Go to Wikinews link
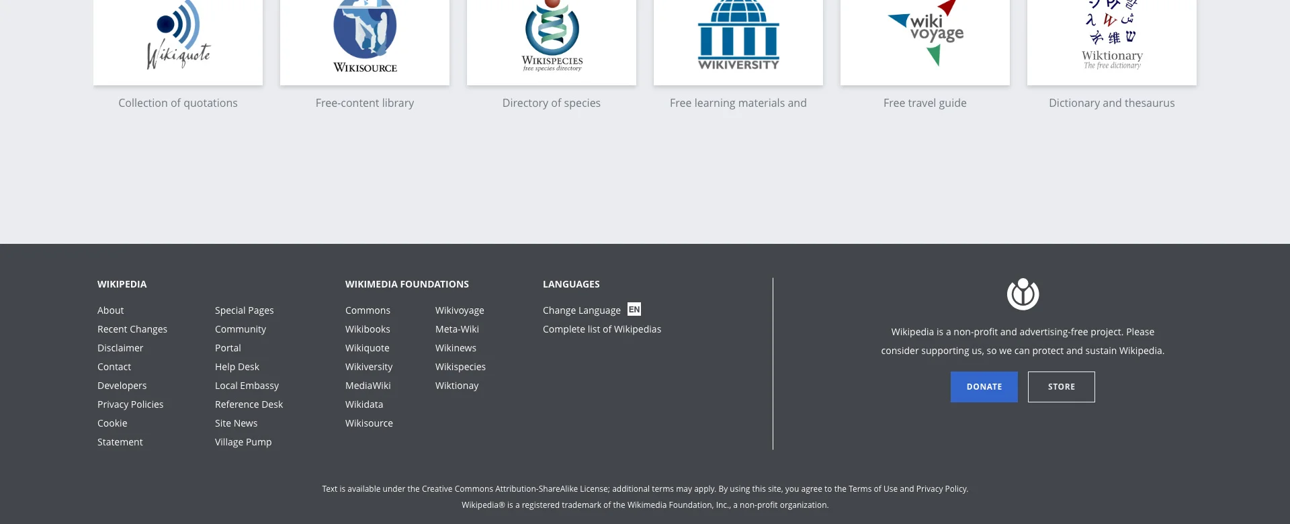The width and height of the screenshot is (1290, 524). coord(456,348)
